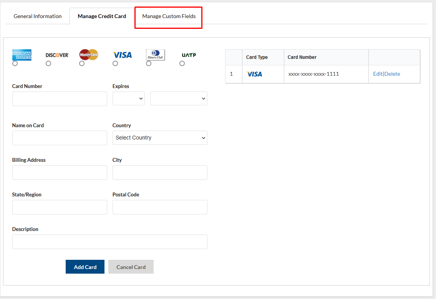
Task: Select UATP radio button
Action: [x=182, y=63]
